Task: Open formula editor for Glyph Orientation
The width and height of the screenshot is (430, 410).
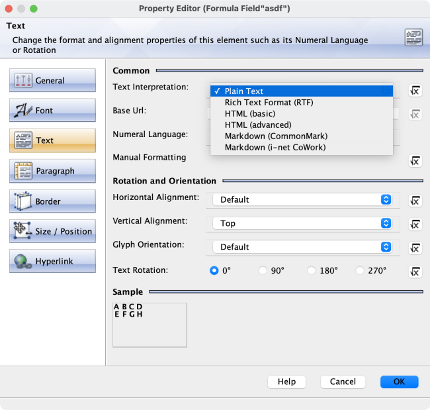Action: point(415,248)
